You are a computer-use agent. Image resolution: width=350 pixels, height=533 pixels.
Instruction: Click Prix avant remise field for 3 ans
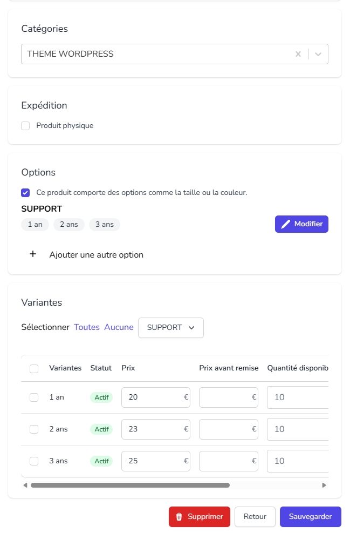(229, 461)
